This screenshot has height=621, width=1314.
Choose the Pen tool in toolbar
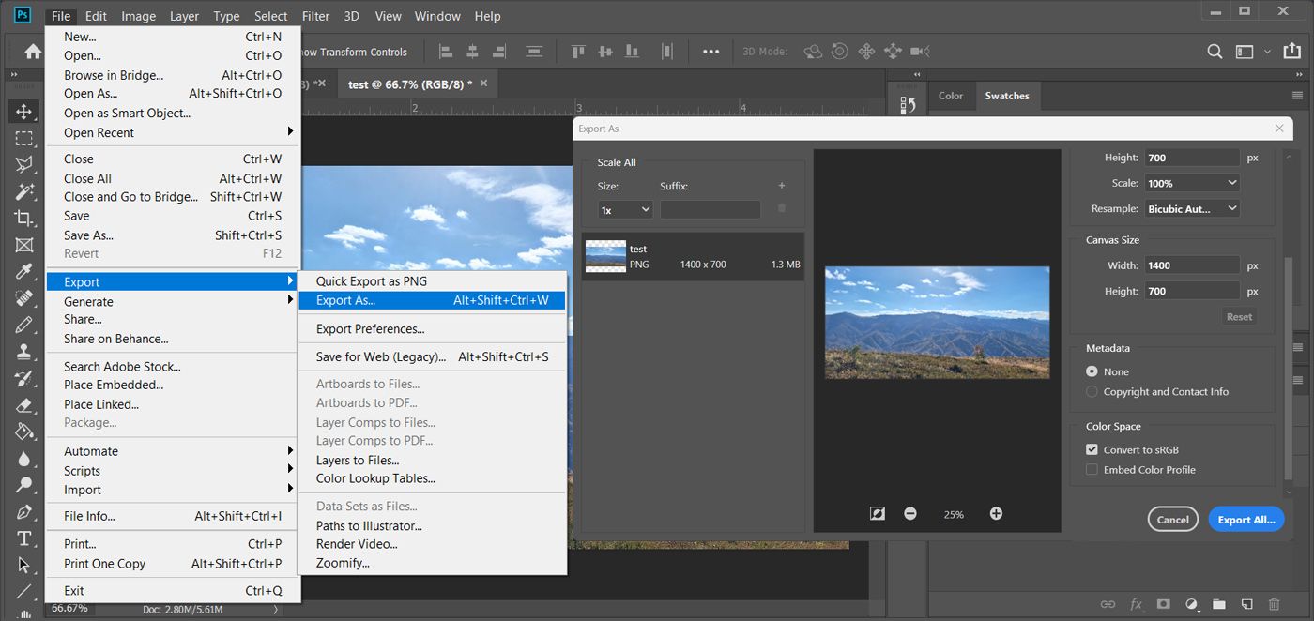pyautogui.click(x=24, y=512)
